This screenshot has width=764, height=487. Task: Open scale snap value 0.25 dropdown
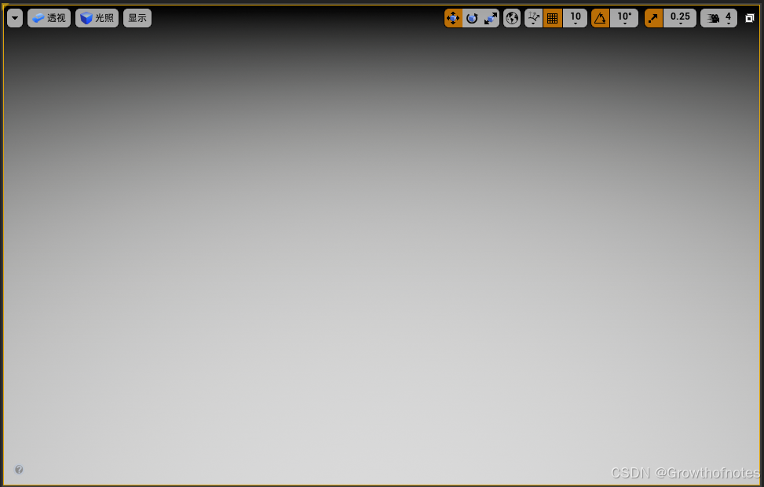pos(680,18)
